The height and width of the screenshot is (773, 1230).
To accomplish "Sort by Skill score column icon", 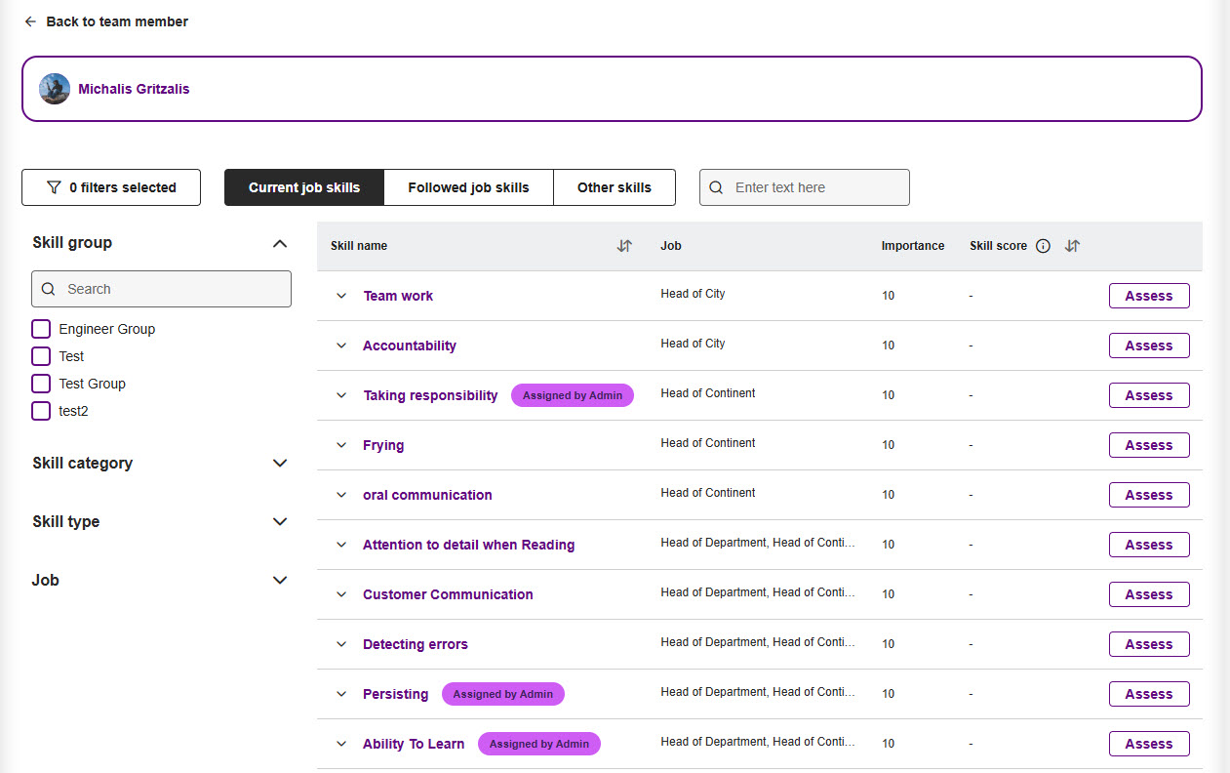I will click(x=1072, y=246).
